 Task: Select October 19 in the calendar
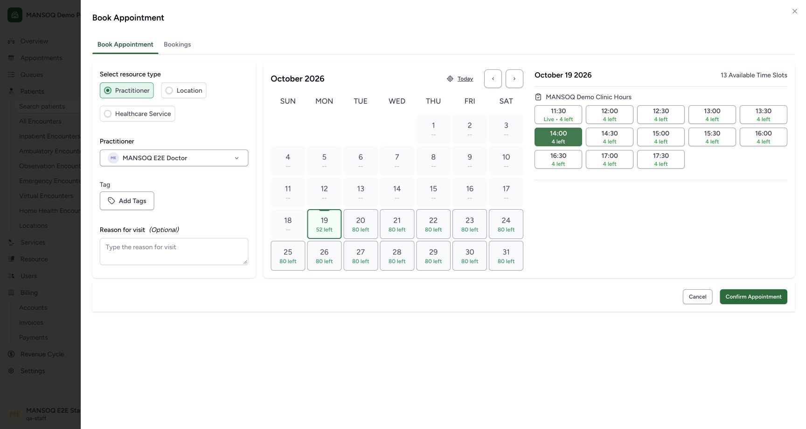point(324,224)
